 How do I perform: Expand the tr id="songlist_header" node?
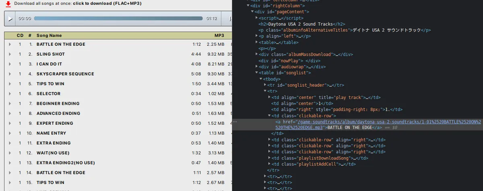265,85
